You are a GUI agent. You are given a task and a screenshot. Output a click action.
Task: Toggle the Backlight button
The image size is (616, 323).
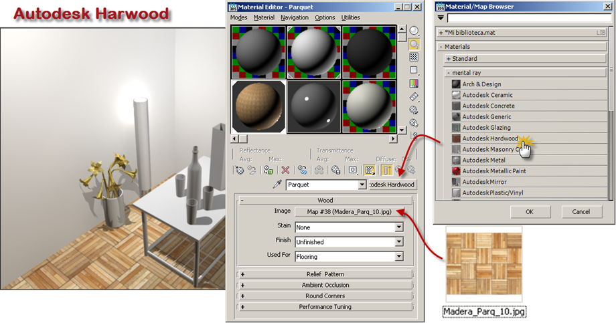pyautogui.click(x=414, y=44)
